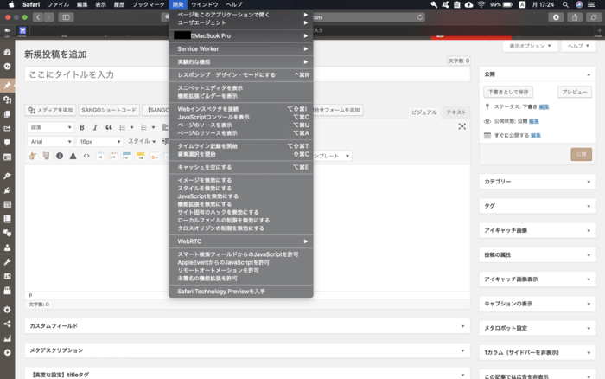Viewport: 605px width, 379px height.
Task: Open Plugins icon in WordPress sidebar
Action: [x=7, y=190]
